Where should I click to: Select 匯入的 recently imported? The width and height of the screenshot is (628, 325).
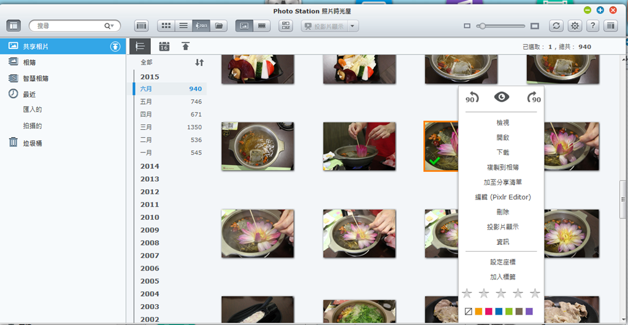point(33,110)
